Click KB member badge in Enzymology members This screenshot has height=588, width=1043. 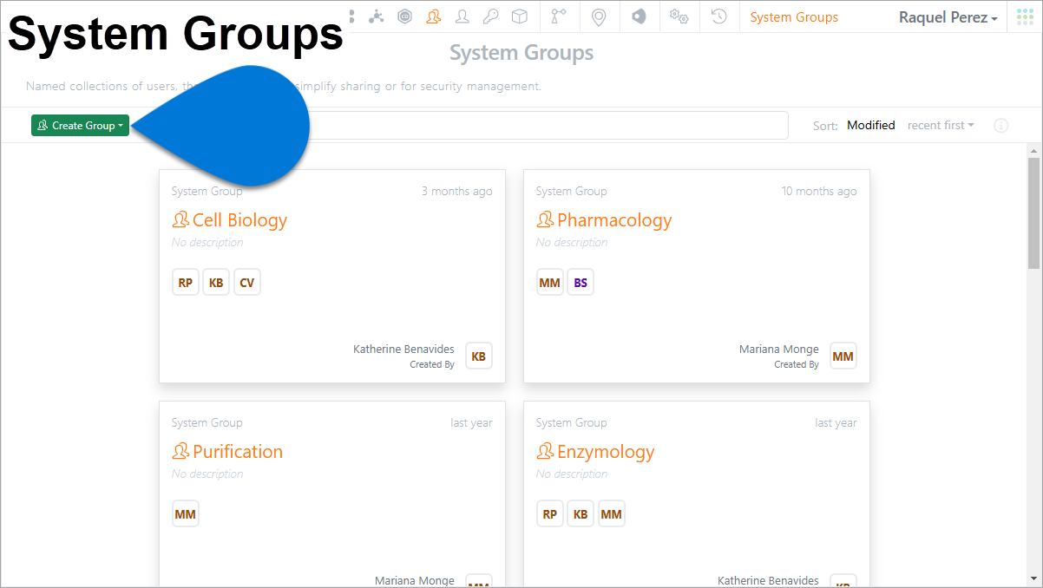tap(581, 514)
